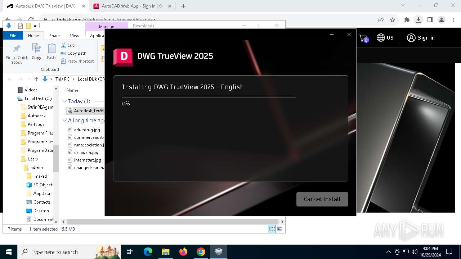
Task: Switch to Large icons view layout icon
Action: point(280,229)
